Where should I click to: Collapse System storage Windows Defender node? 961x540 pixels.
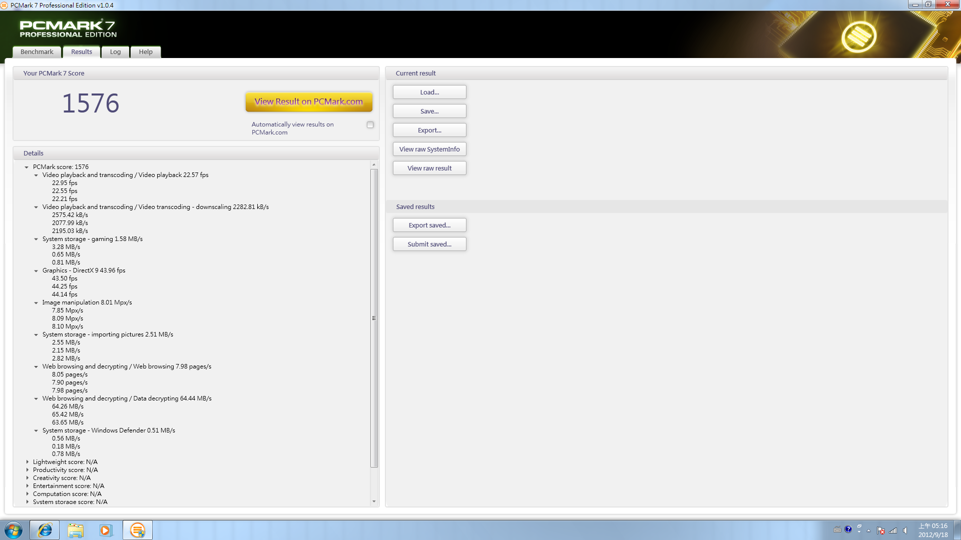click(36, 430)
